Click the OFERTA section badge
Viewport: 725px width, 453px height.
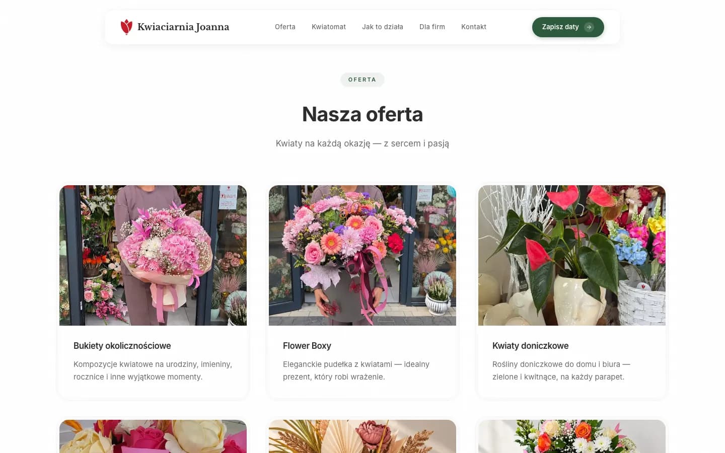pos(362,80)
